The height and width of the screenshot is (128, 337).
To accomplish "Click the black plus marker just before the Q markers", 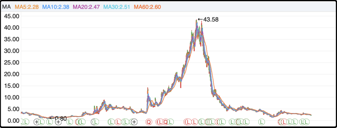I will point(134,122).
